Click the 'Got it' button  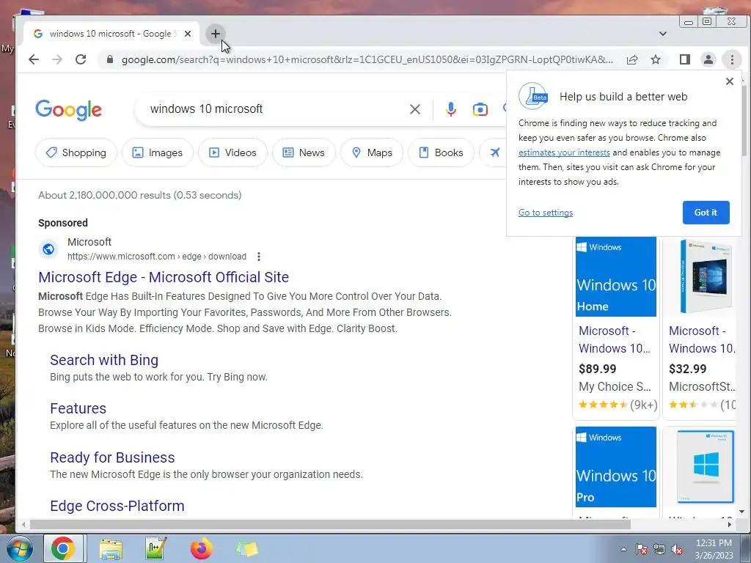pos(706,213)
